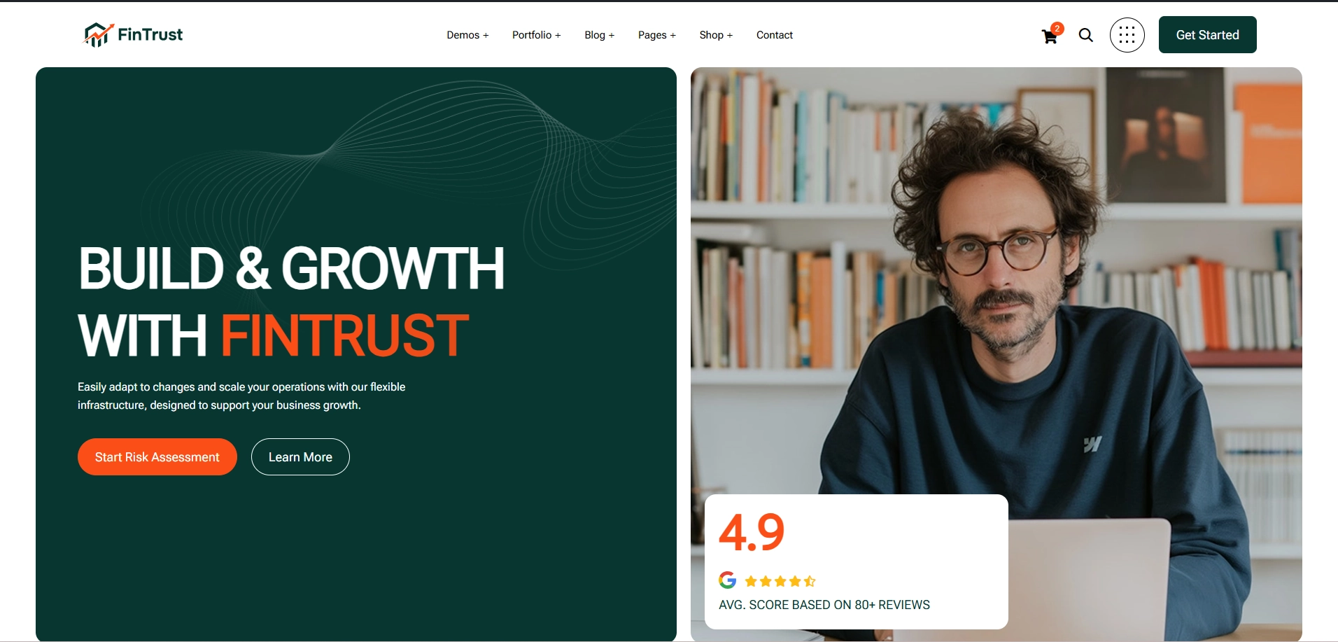The width and height of the screenshot is (1338, 642).
Task: Open the Pages menu
Action: click(656, 35)
